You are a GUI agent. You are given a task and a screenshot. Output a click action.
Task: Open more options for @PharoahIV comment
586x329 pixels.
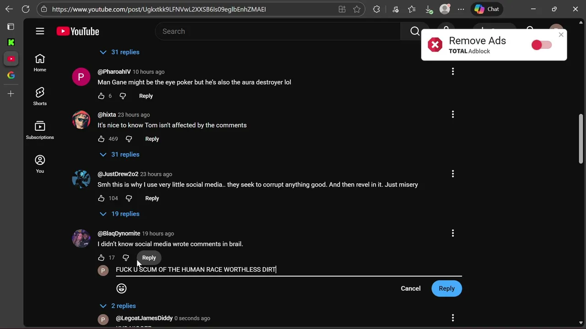[x=453, y=72]
